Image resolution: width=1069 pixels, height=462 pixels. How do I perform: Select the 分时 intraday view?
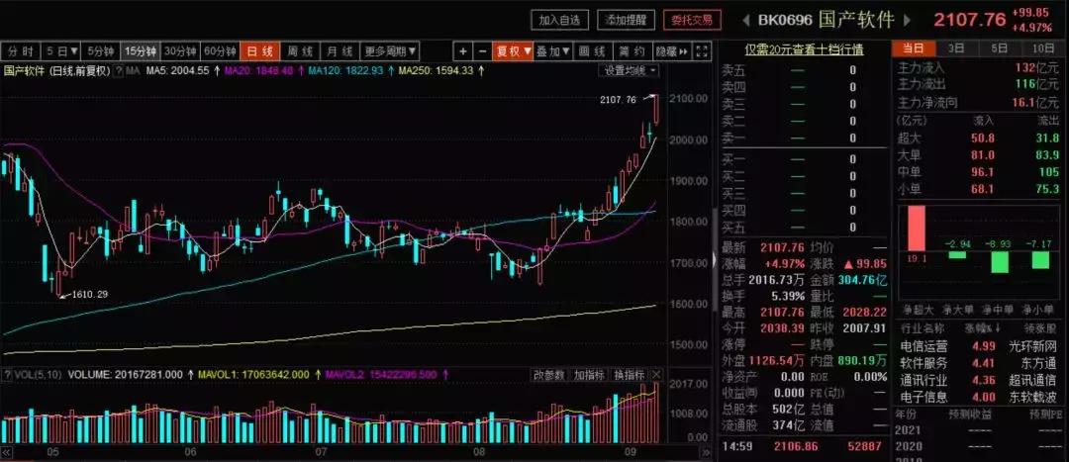tap(20, 51)
